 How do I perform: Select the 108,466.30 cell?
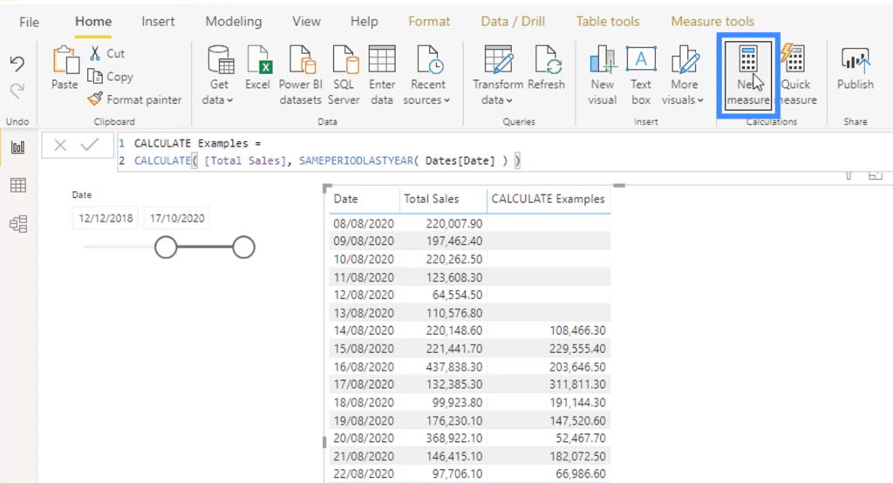(577, 330)
